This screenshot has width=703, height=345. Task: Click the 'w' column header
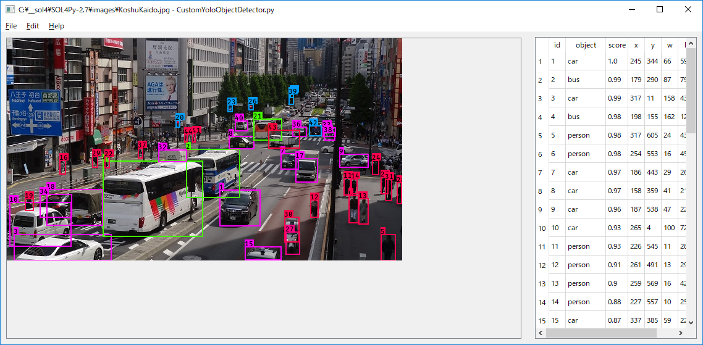tap(670, 45)
